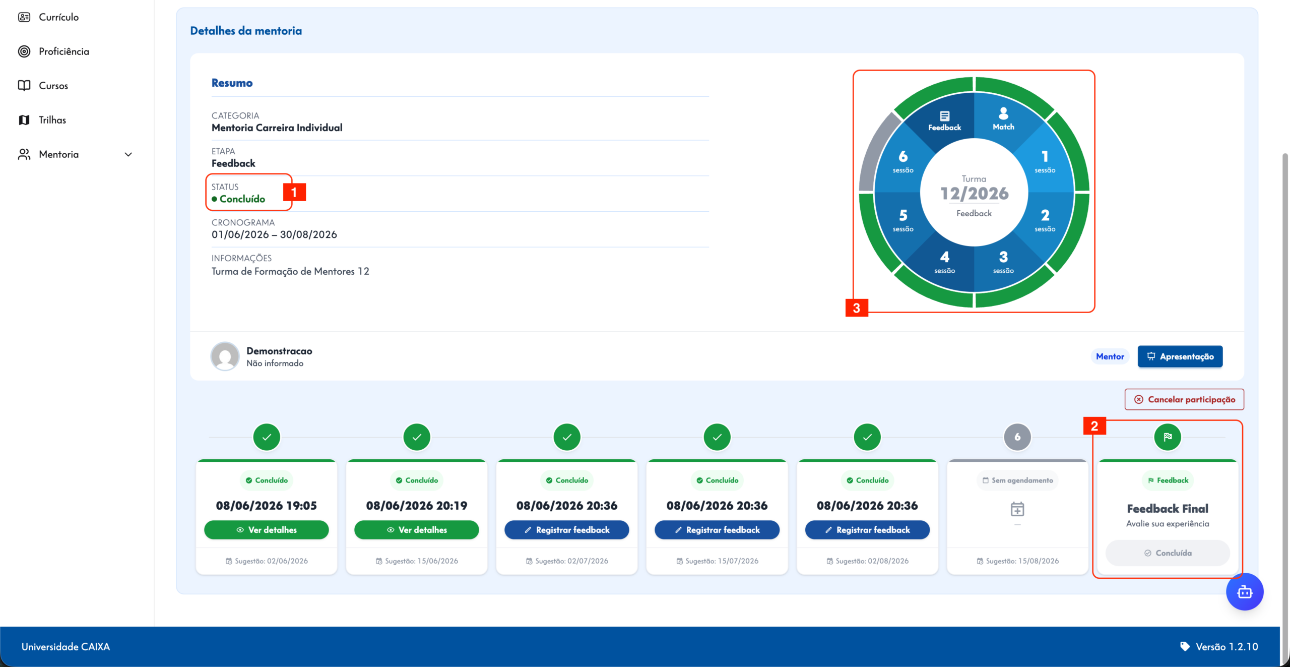
Task: Select sessão 4 segment in the wheel
Action: (944, 262)
